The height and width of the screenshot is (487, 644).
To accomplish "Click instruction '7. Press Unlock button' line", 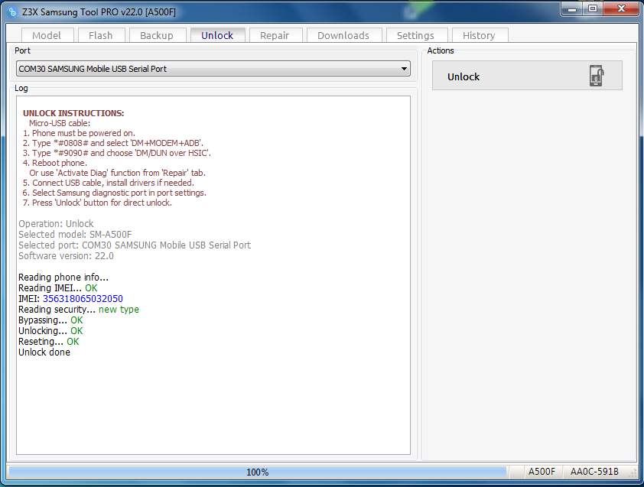I will (x=97, y=203).
